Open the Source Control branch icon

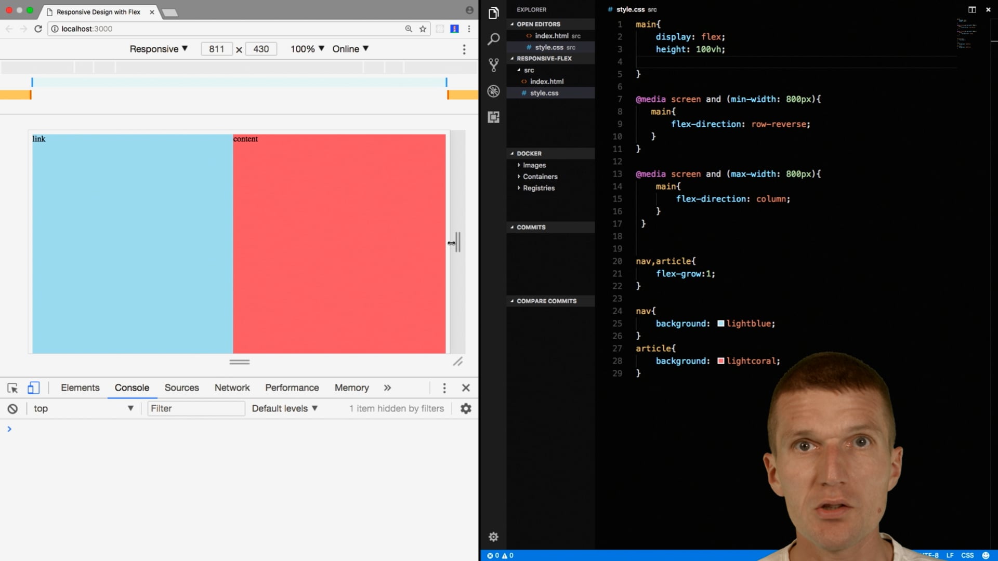click(493, 65)
